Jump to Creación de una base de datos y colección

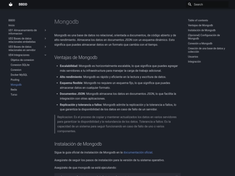[207, 50]
